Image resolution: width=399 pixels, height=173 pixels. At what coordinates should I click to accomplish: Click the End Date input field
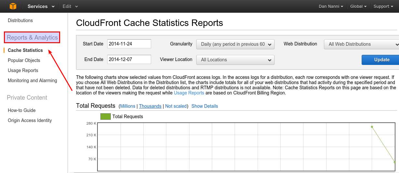(x=129, y=59)
